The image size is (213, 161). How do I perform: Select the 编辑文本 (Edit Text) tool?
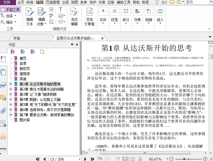[29, 16]
